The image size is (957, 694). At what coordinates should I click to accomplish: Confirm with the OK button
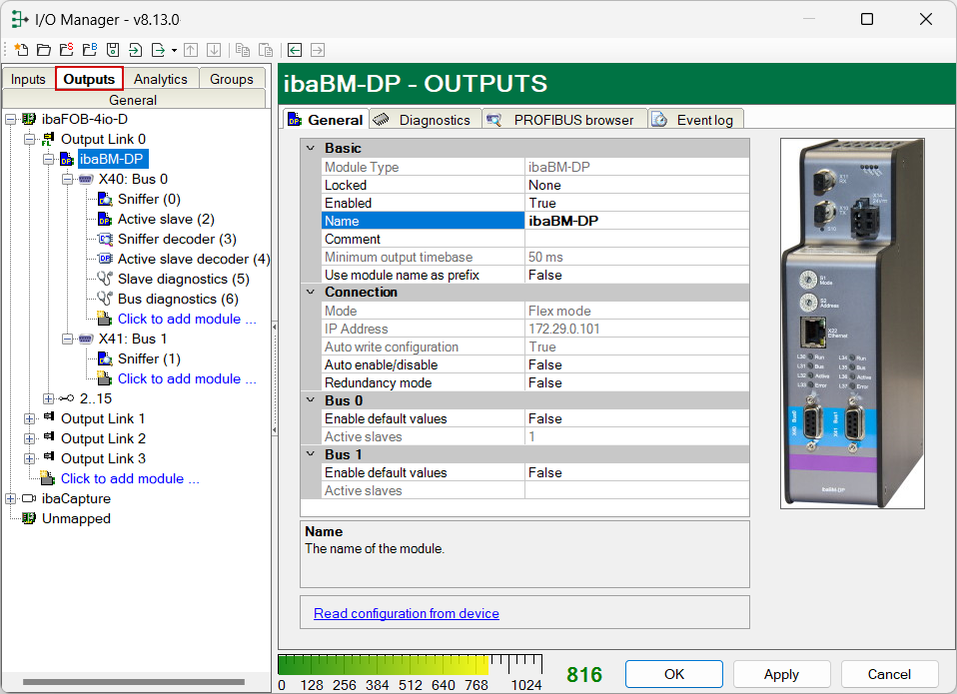[x=674, y=674]
